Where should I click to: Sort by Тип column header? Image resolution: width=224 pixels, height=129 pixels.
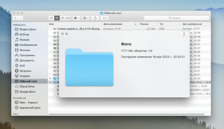click(x=162, y=24)
